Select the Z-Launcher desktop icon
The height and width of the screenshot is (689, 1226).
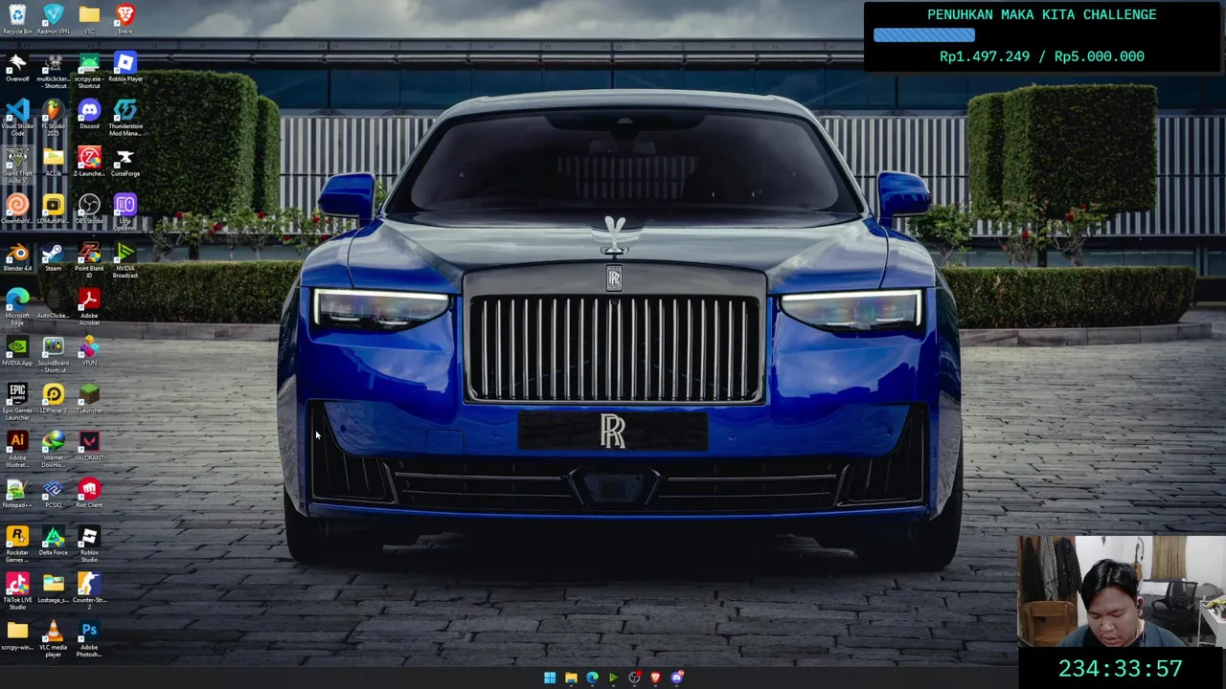(89, 162)
